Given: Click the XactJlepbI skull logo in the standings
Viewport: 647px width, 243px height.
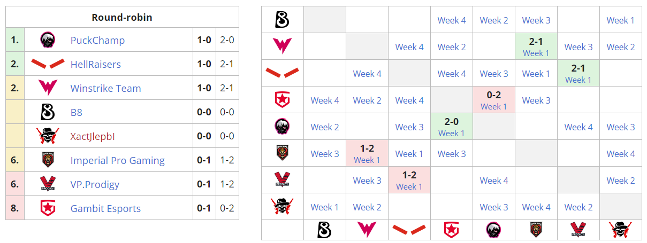Looking at the screenshot, I should point(48,136).
